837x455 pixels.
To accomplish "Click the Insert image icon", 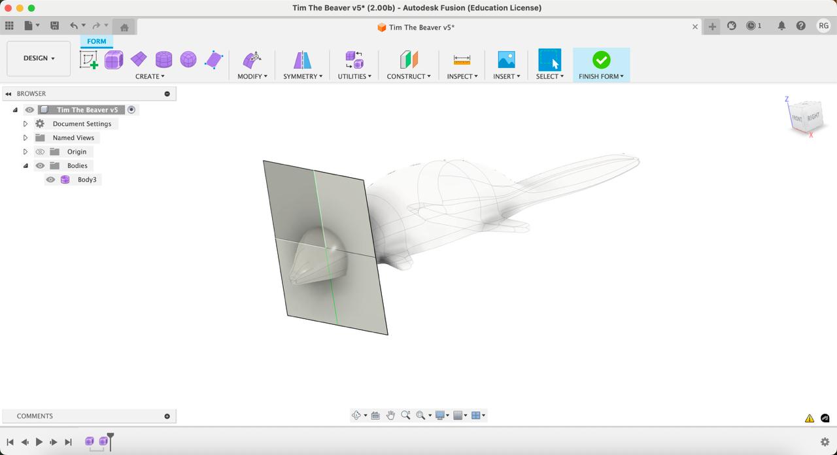I will click(506, 60).
